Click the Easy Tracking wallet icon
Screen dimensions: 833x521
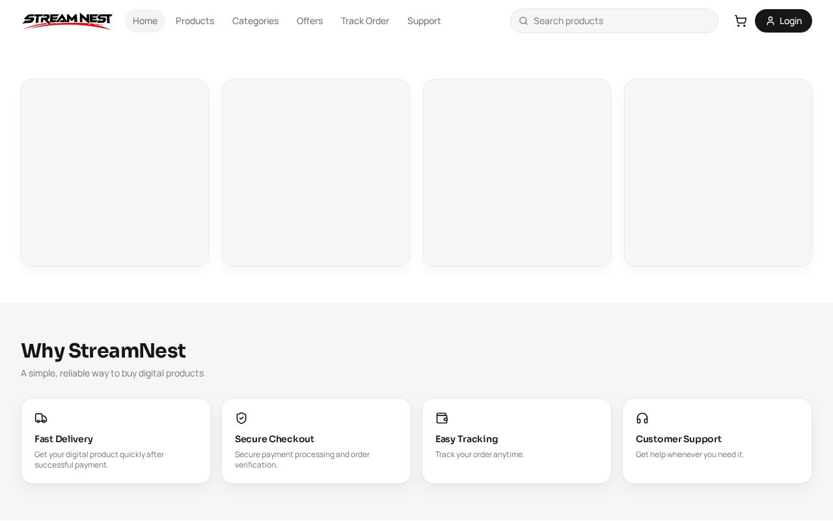point(442,418)
